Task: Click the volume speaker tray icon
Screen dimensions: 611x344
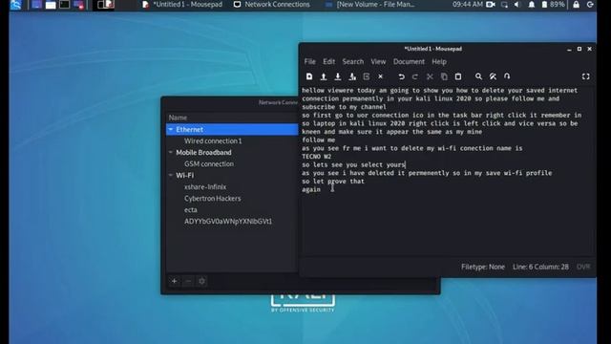Action: tap(517, 5)
